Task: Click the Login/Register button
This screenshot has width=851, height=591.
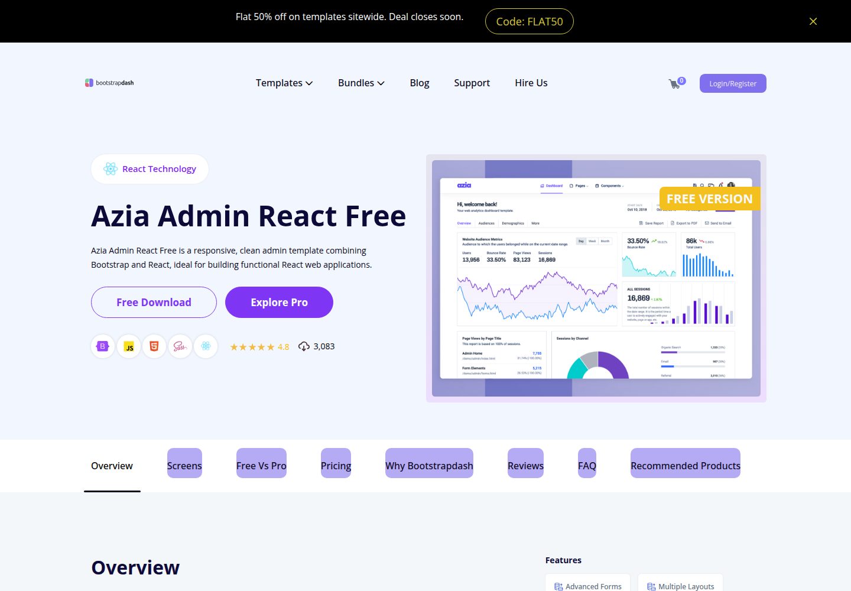Action: (x=733, y=83)
